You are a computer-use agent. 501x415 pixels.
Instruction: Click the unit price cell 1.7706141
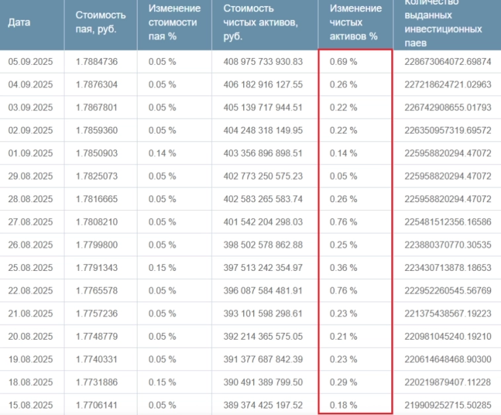click(98, 404)
